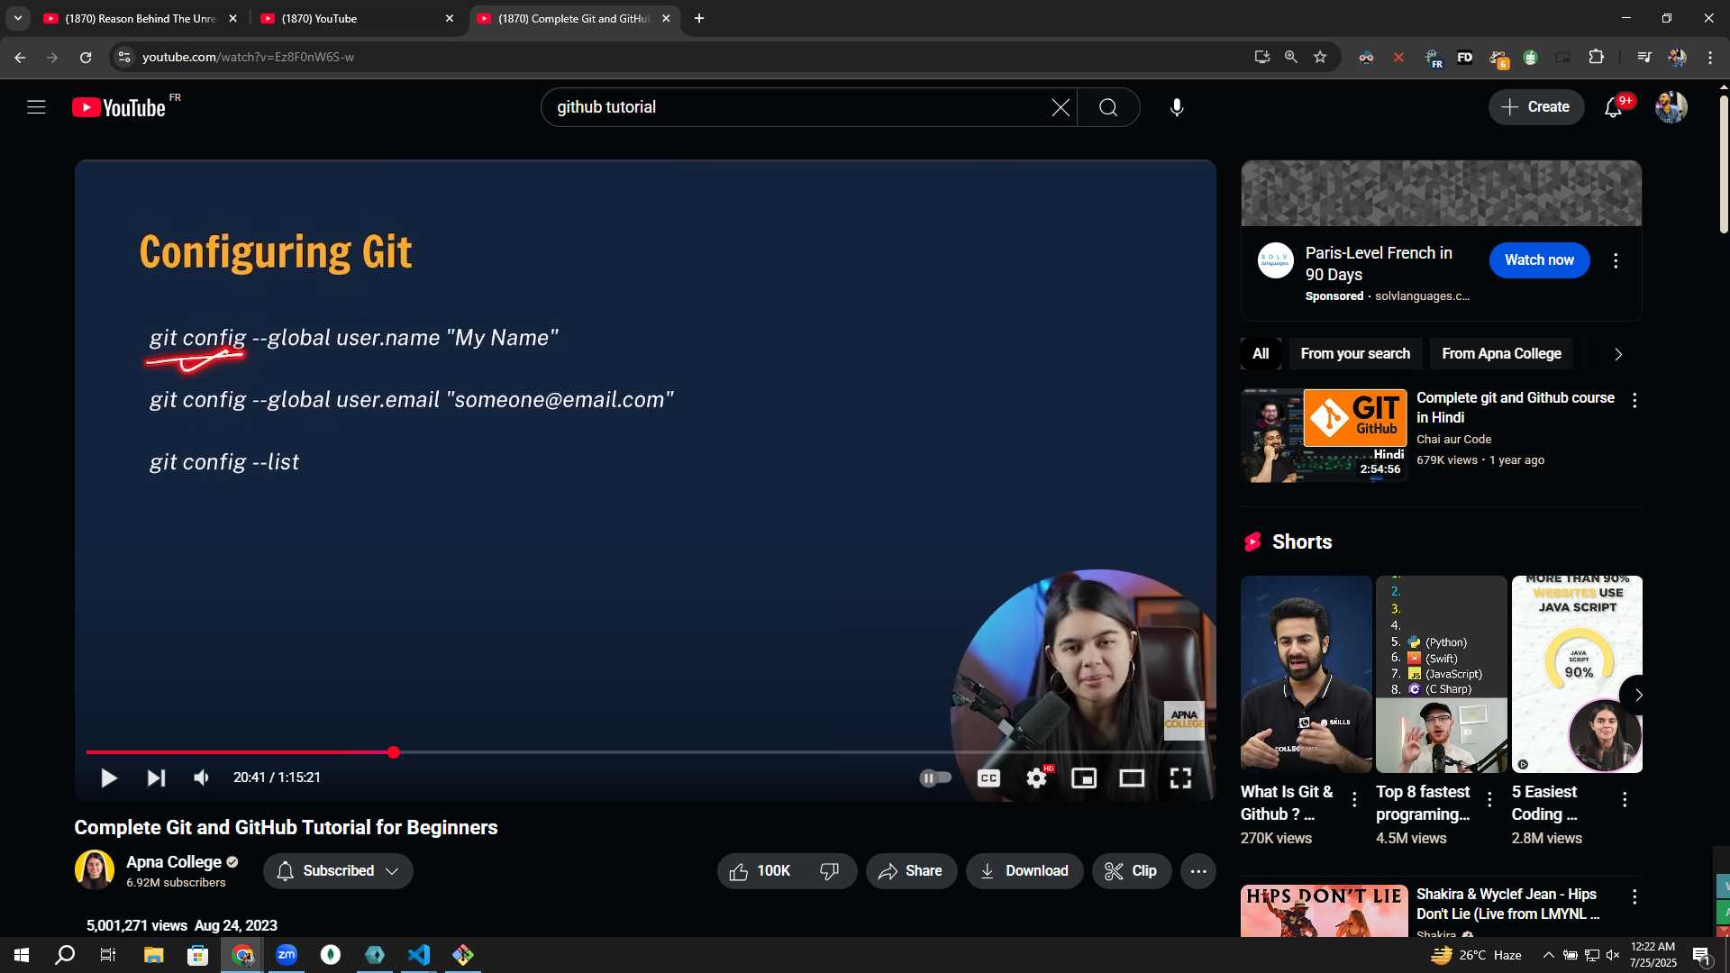Switch to the Reason Behind The Unre tab
The width and height of the screenshot is (1730, 973).
(140, 18)
